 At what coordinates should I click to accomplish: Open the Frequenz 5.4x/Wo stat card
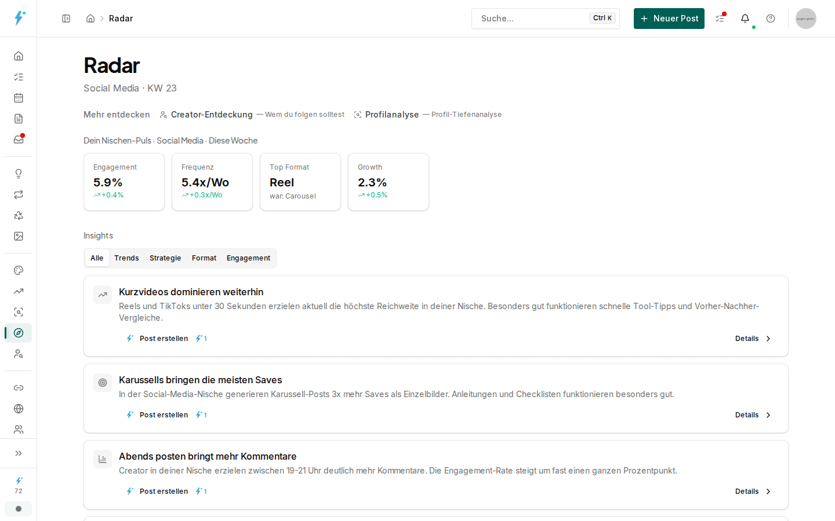point(212,182)
